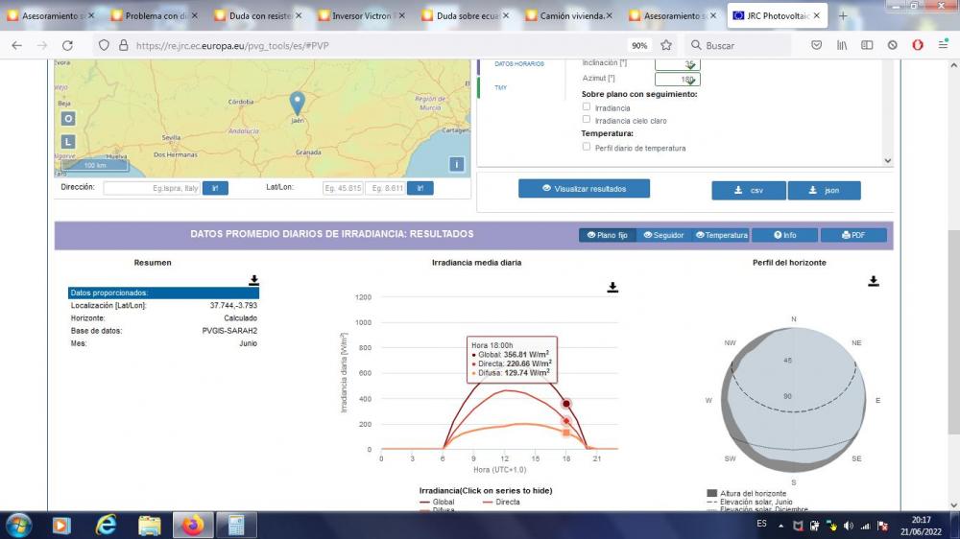Open Windows Media Player from taskbar

click(x=61, y=525)
